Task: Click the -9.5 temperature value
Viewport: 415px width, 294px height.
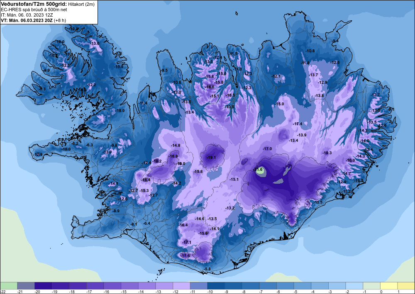Action: tap(164, 70)
